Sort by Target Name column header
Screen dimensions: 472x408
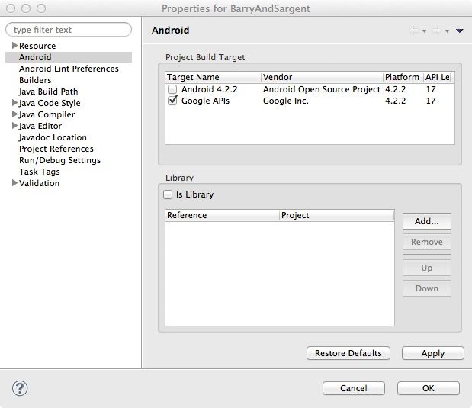[x=213, y=77]
